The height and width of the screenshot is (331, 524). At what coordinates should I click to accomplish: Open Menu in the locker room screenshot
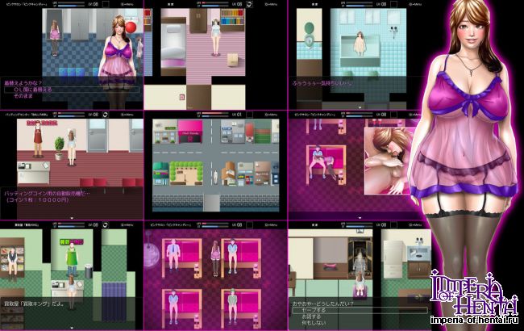coord(127,4)
